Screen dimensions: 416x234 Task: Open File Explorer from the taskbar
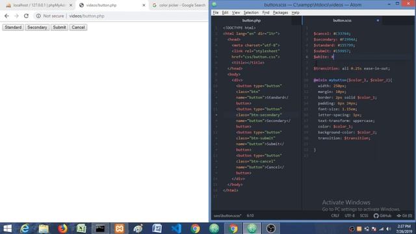coord(44,228)
